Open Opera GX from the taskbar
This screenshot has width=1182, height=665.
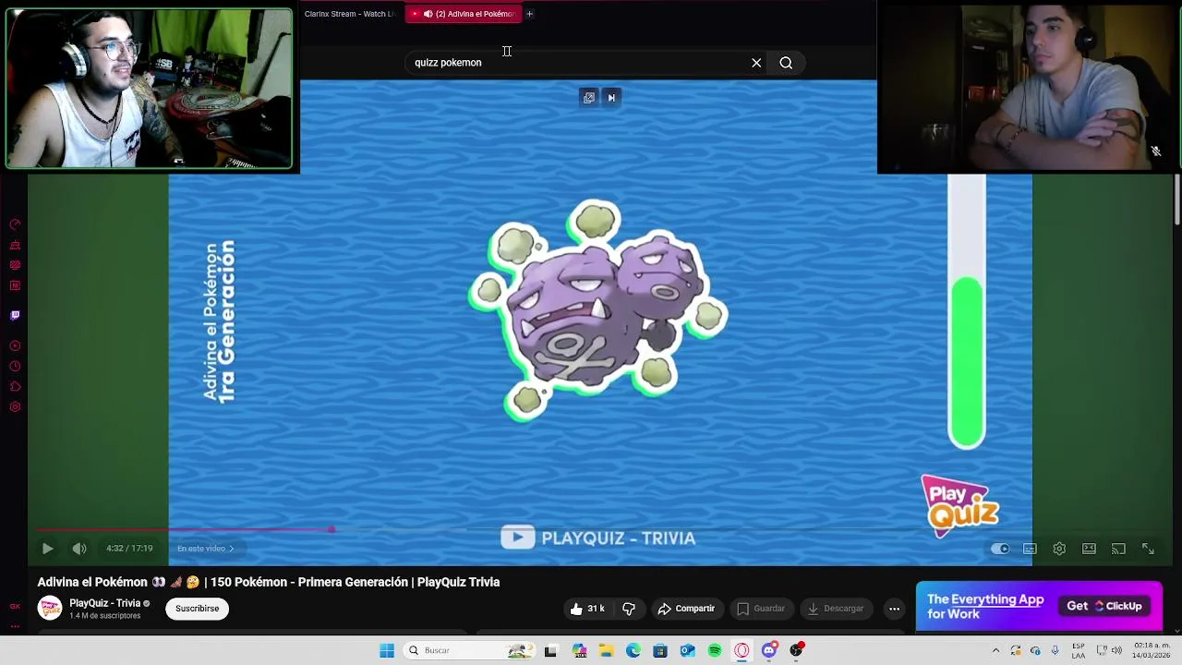tap(742, 650)
